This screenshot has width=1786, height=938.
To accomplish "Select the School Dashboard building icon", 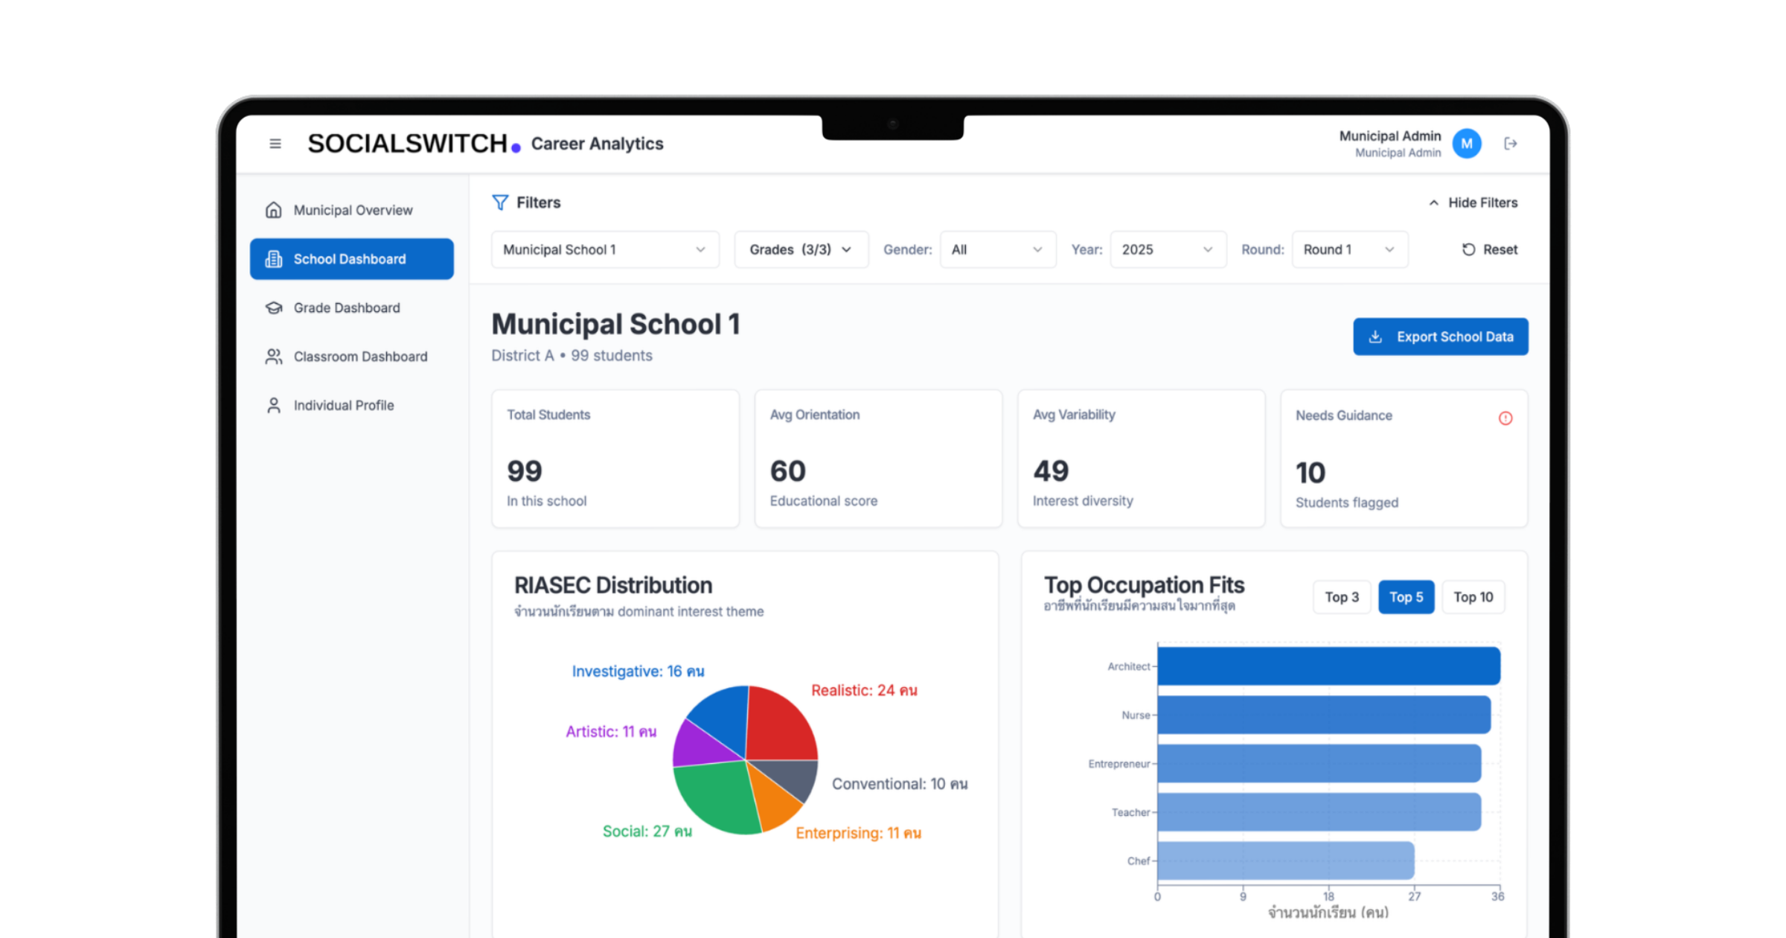I will [x=273, y=258].
